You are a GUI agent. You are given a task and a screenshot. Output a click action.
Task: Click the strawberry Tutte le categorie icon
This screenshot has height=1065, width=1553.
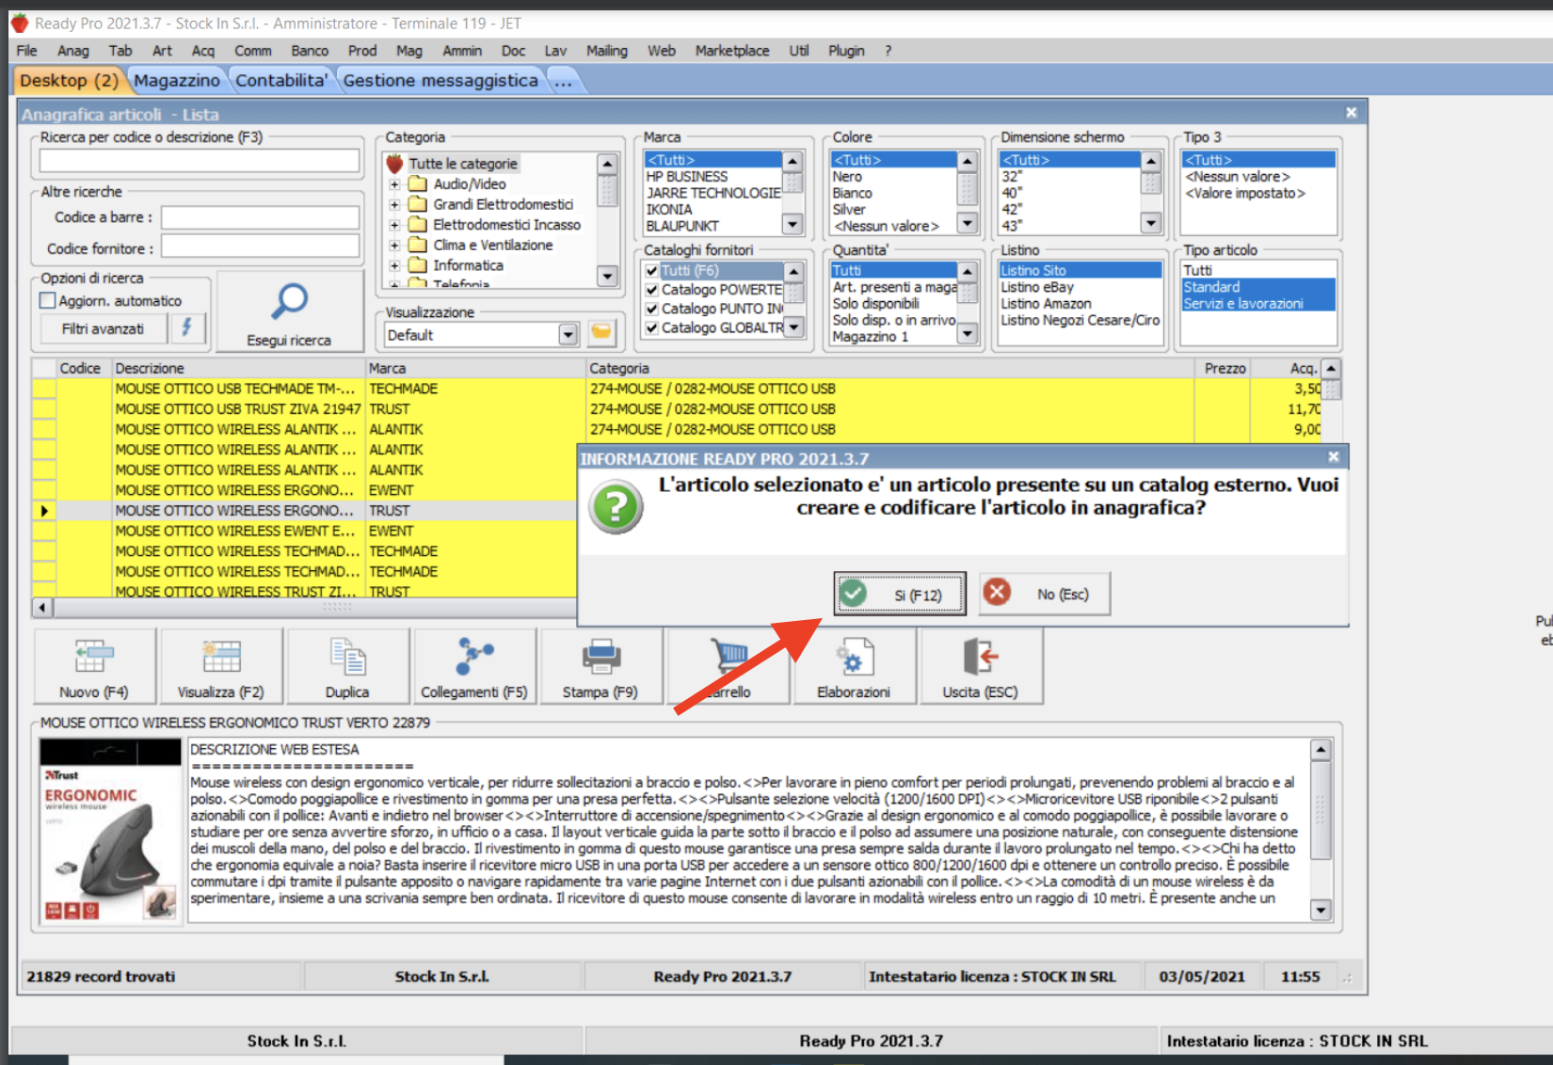click(395, 164)
